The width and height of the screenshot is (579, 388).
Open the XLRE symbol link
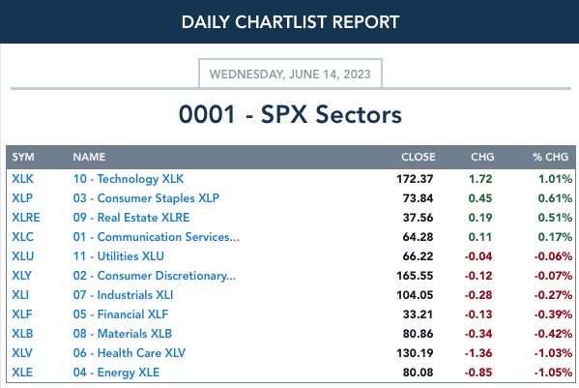(x=26, y=218)
